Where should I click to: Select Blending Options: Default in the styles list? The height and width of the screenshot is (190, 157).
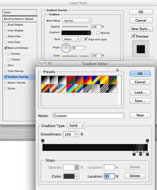tap(20, 19)
